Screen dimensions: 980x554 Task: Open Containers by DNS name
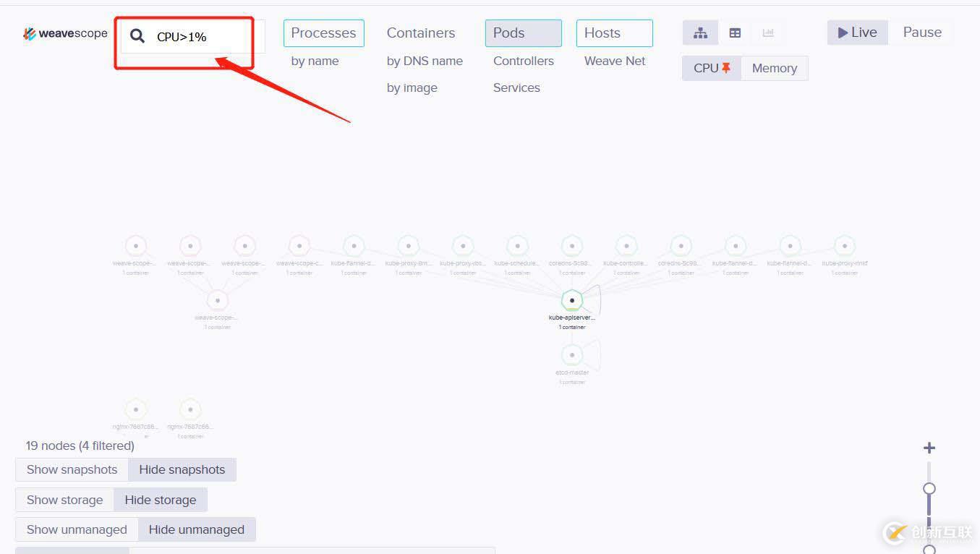pos(425,61)
